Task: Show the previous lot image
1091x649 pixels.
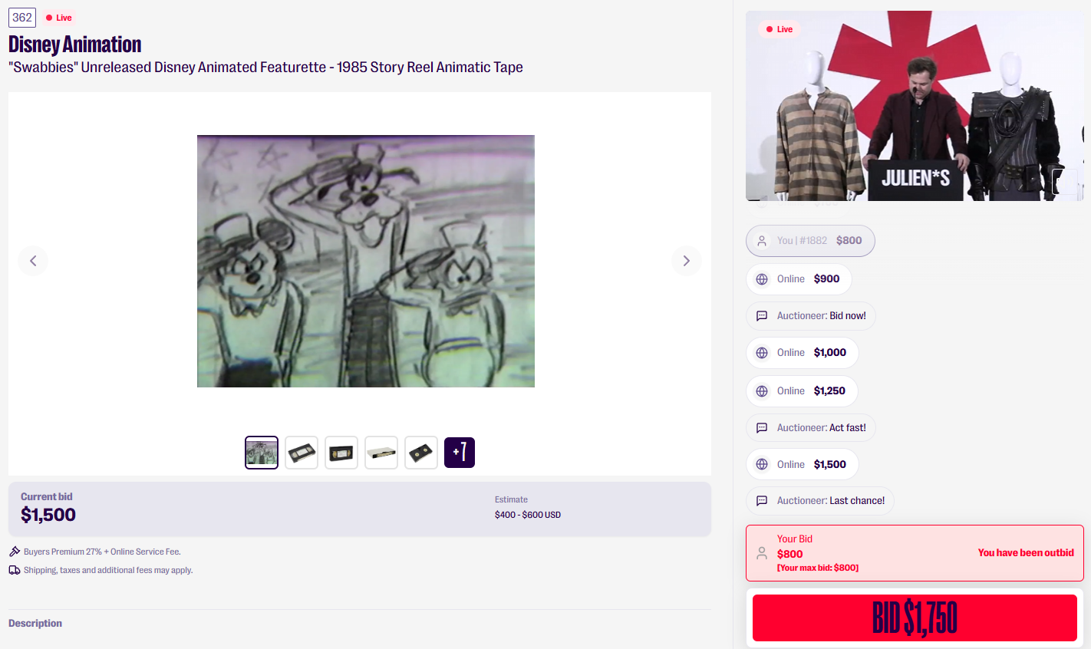Action: click(33, 261)
